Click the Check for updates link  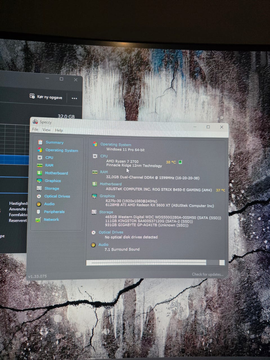[x=208, y=274]
